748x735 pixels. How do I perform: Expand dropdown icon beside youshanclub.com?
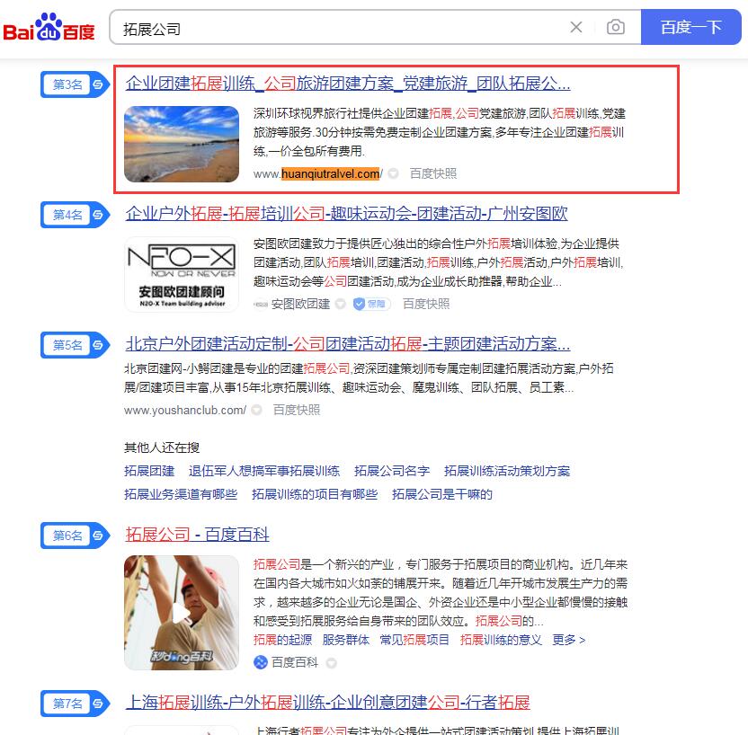click(x=256, y=410)
